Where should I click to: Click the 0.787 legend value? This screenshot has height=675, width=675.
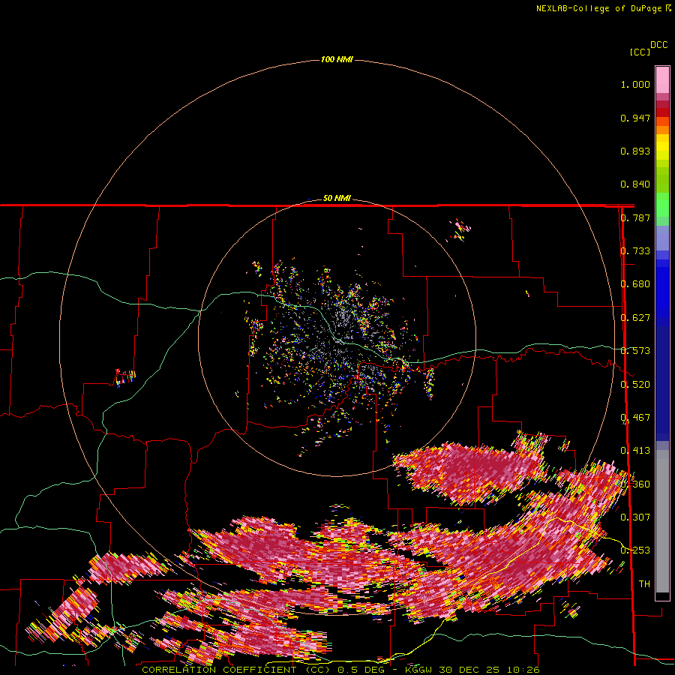click(635, 217)
